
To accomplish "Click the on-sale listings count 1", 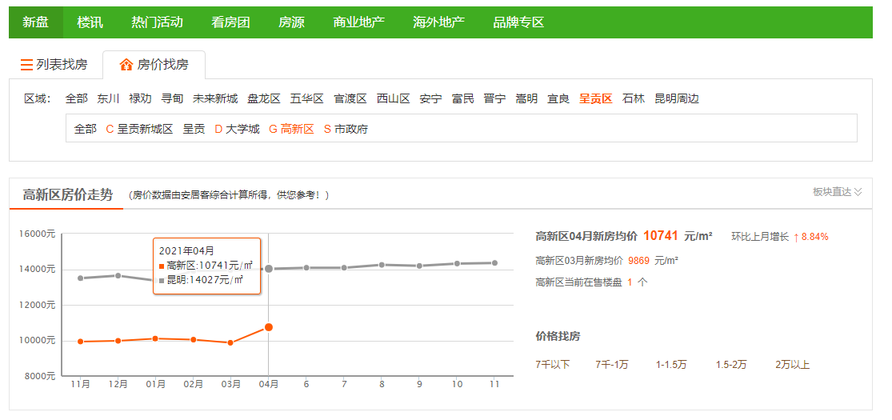I will click(630, 282).
